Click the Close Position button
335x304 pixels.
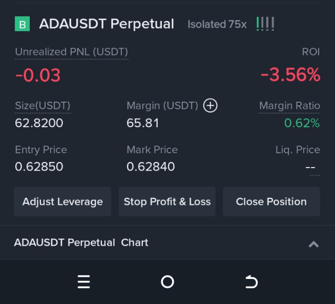pyautogui.click(x=271, y=201)
